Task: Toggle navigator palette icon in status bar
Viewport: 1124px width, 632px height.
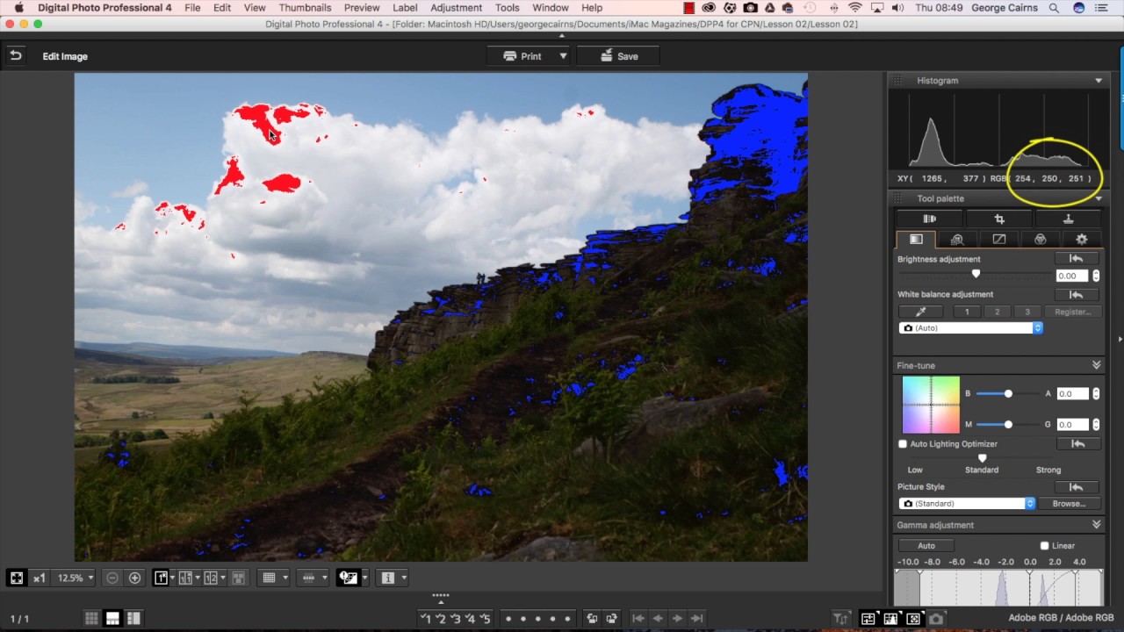Action: click(912, 618)
